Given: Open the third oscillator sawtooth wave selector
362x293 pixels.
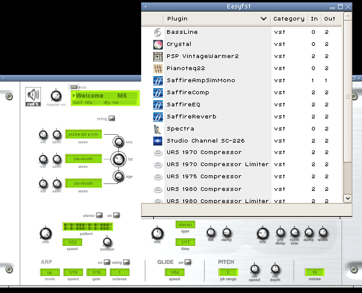Looking at the screenshot, I should [x=83, y=183].
